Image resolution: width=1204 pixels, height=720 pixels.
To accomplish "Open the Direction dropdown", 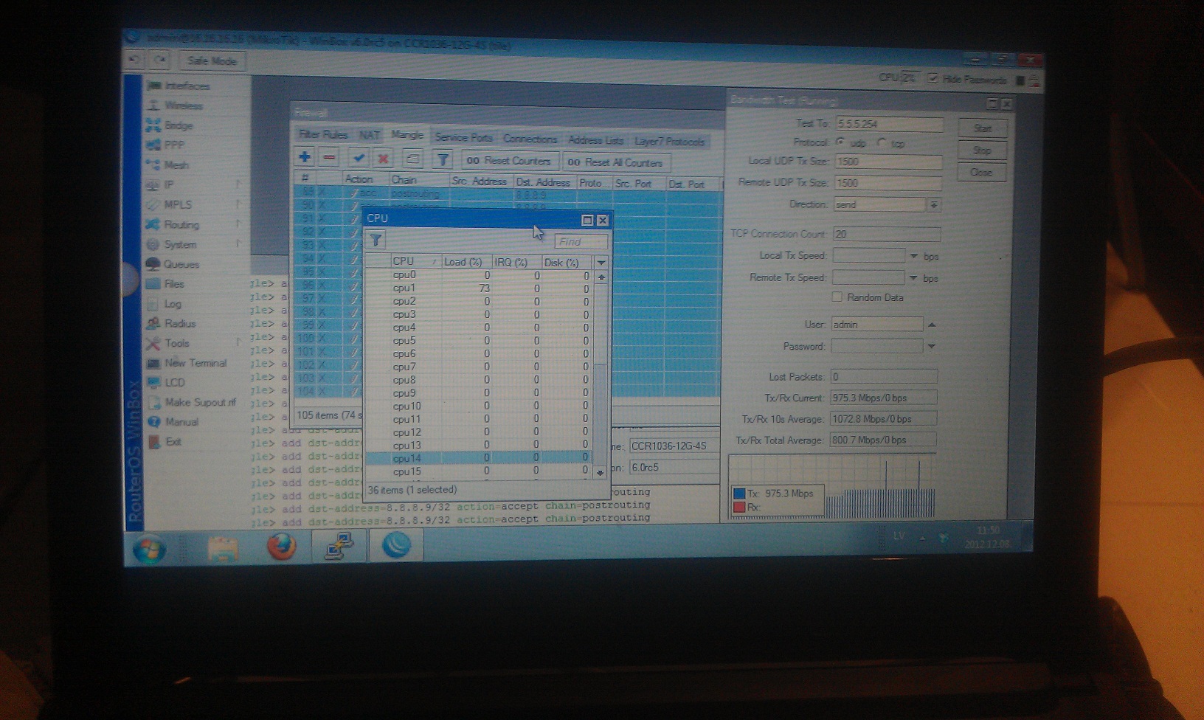I will [933, 204].
